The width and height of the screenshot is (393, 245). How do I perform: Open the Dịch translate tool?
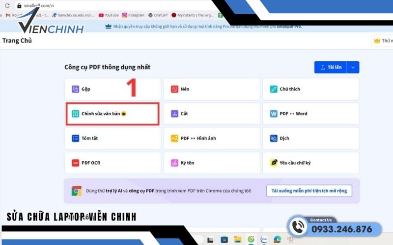click(311, 138)
